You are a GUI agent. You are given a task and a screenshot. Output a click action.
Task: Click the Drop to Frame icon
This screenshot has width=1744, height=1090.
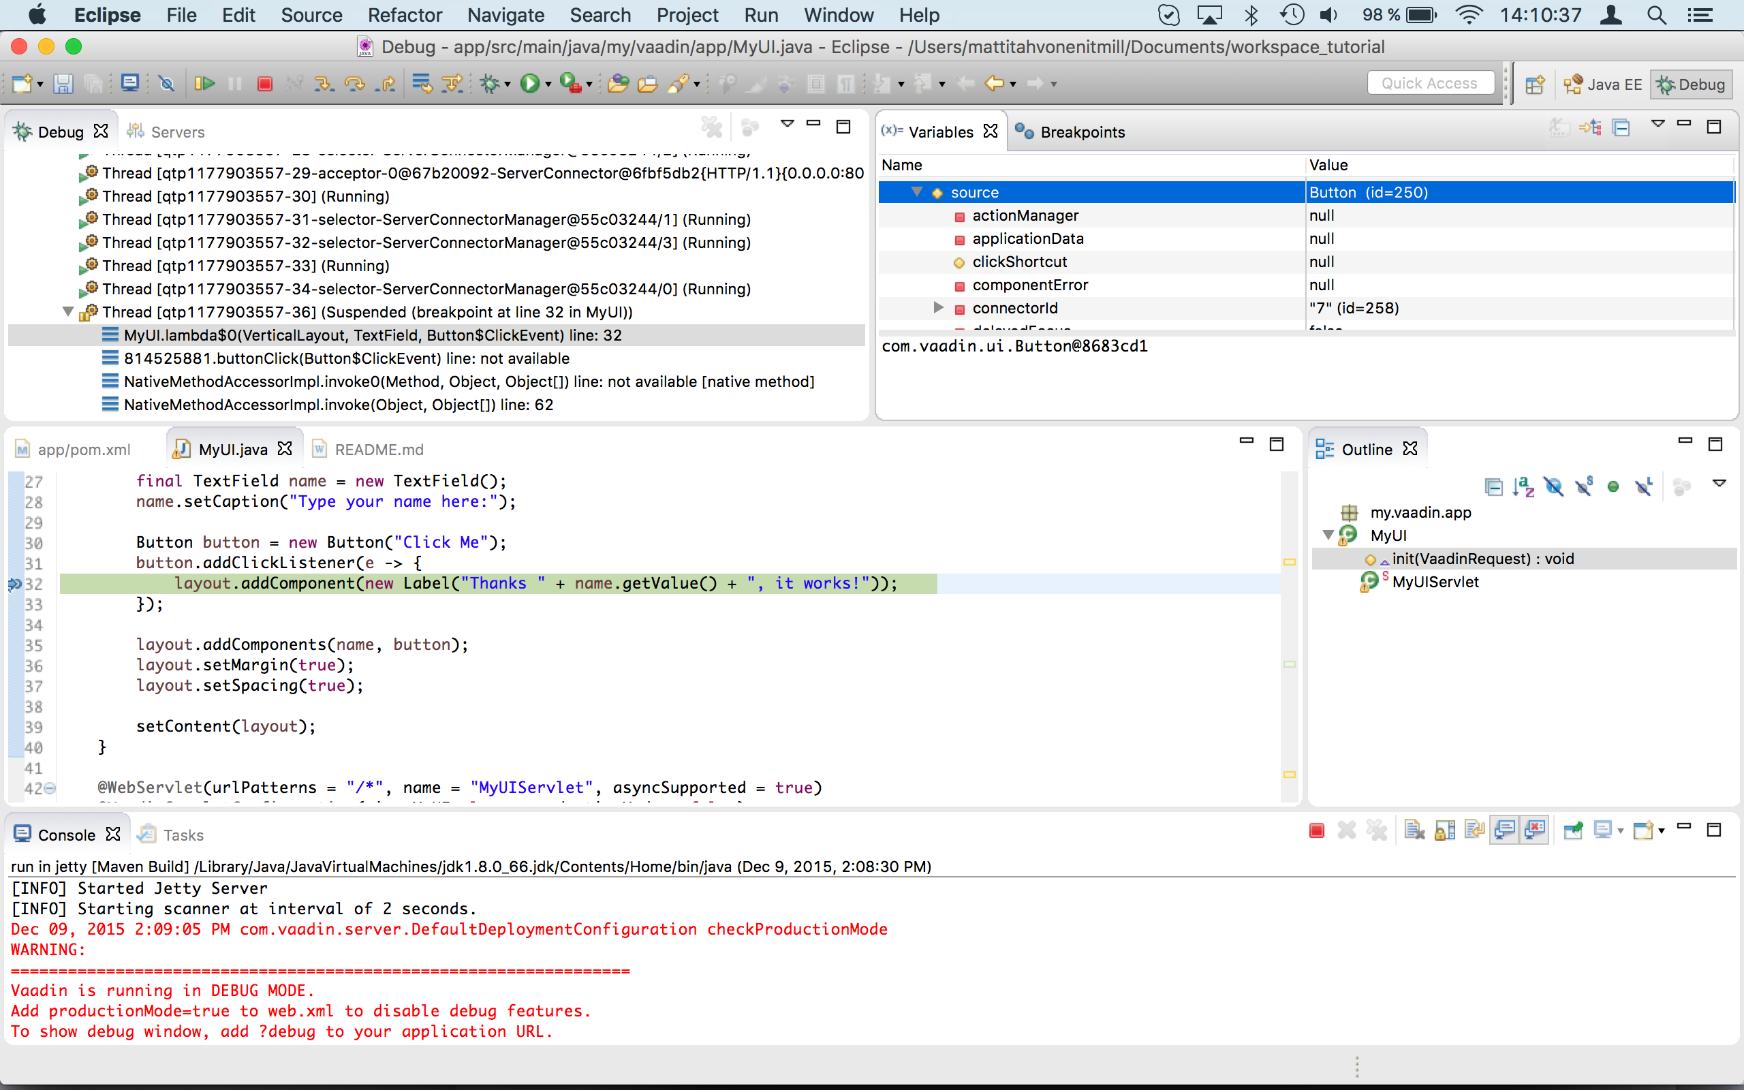point(422,84)
